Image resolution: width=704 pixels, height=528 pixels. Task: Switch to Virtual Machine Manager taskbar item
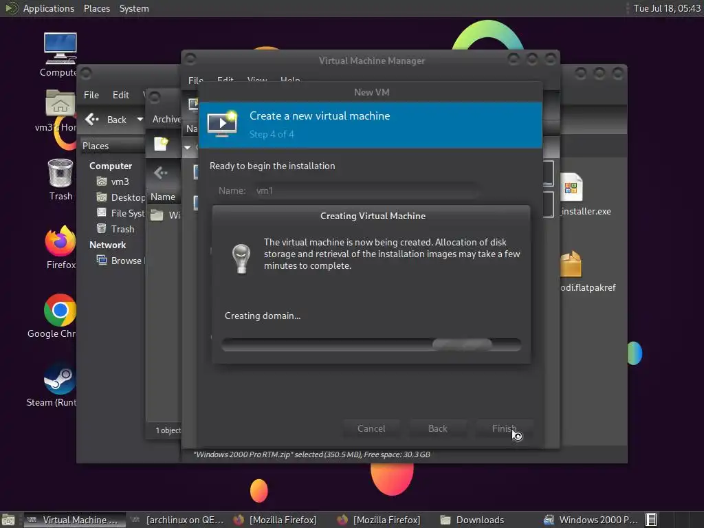tap(74, 520)
